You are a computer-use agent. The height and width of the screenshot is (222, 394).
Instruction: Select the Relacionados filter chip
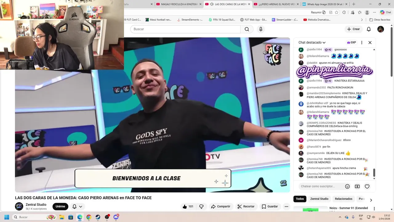[344, 199]
